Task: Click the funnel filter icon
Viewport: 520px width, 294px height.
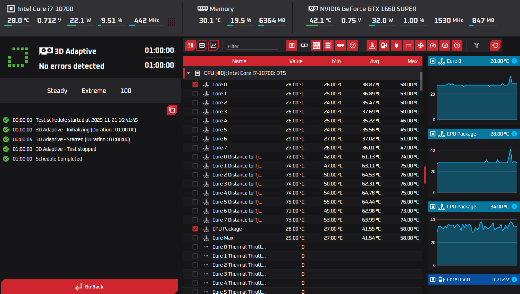Action: 477,45
